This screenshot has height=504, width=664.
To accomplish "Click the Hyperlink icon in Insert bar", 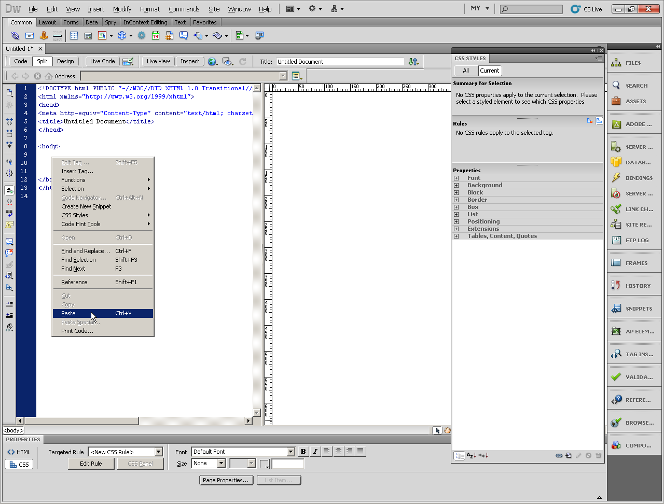I will tap(15, 36).
